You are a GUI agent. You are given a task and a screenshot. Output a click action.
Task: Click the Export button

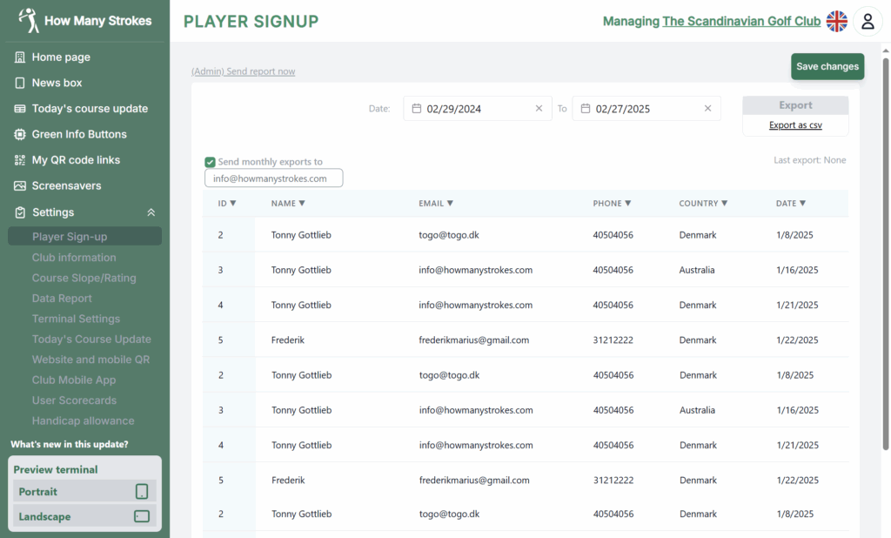(x=795, y=105)
